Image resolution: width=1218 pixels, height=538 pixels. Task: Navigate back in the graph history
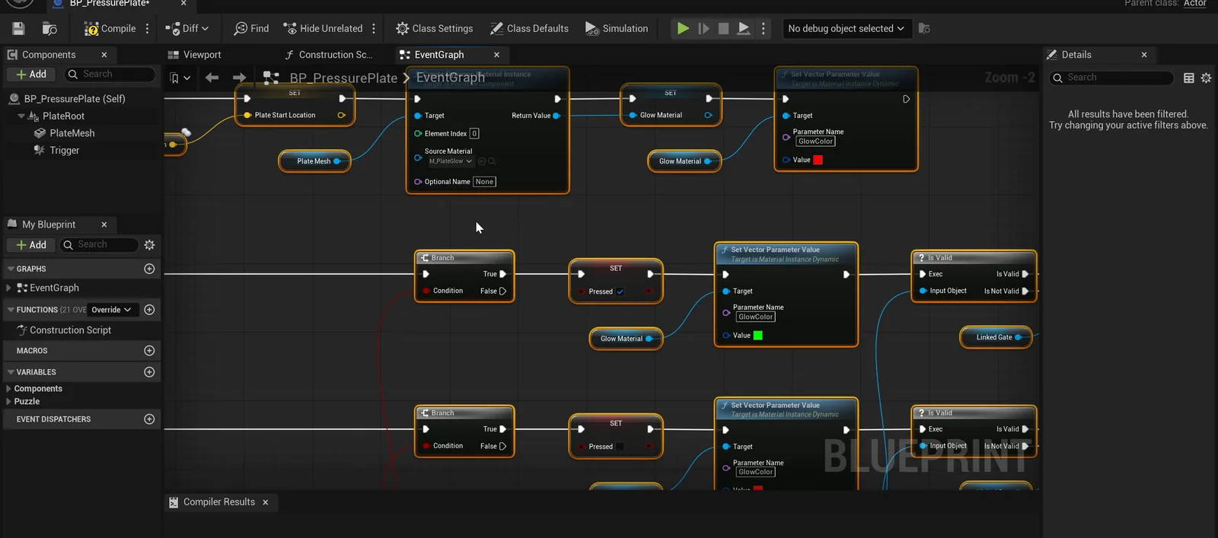coord(212,78)
